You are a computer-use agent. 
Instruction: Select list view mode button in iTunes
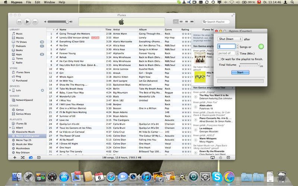(x=176, y=22)
